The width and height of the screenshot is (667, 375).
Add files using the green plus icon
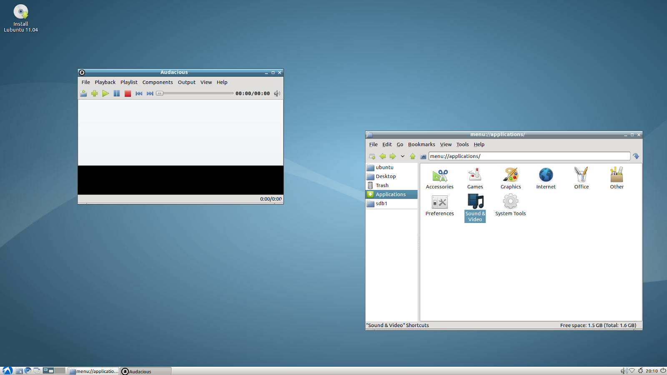pos(95,93)
